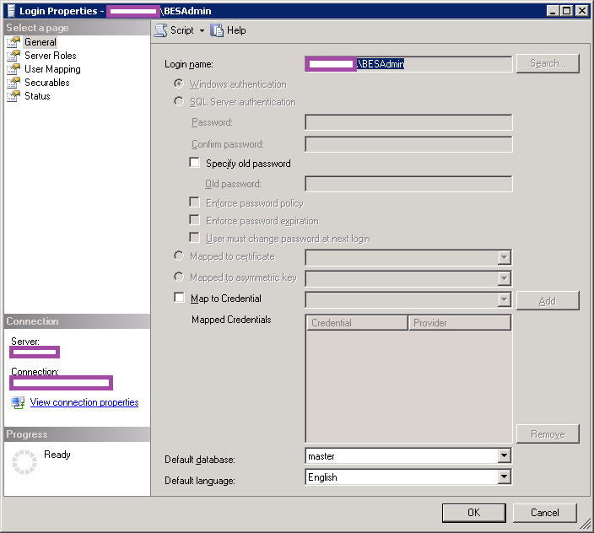Click the "Ready" progress status text

pyautogui.click(x=57, y=455)
